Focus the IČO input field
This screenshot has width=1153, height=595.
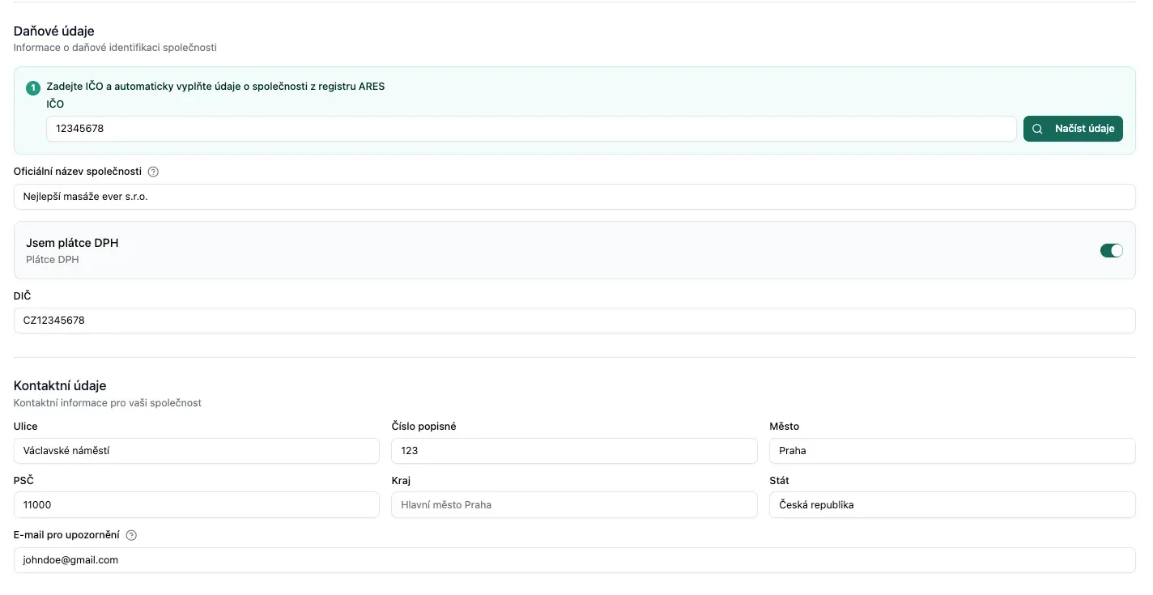pyautogui.click(x=530, y=129)
